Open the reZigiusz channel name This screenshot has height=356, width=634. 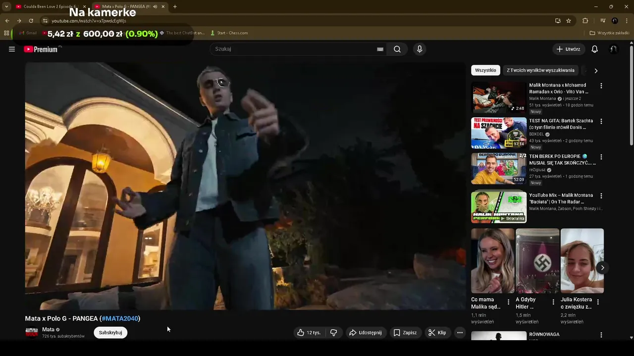pyautogui.click(x=537, y=170)
